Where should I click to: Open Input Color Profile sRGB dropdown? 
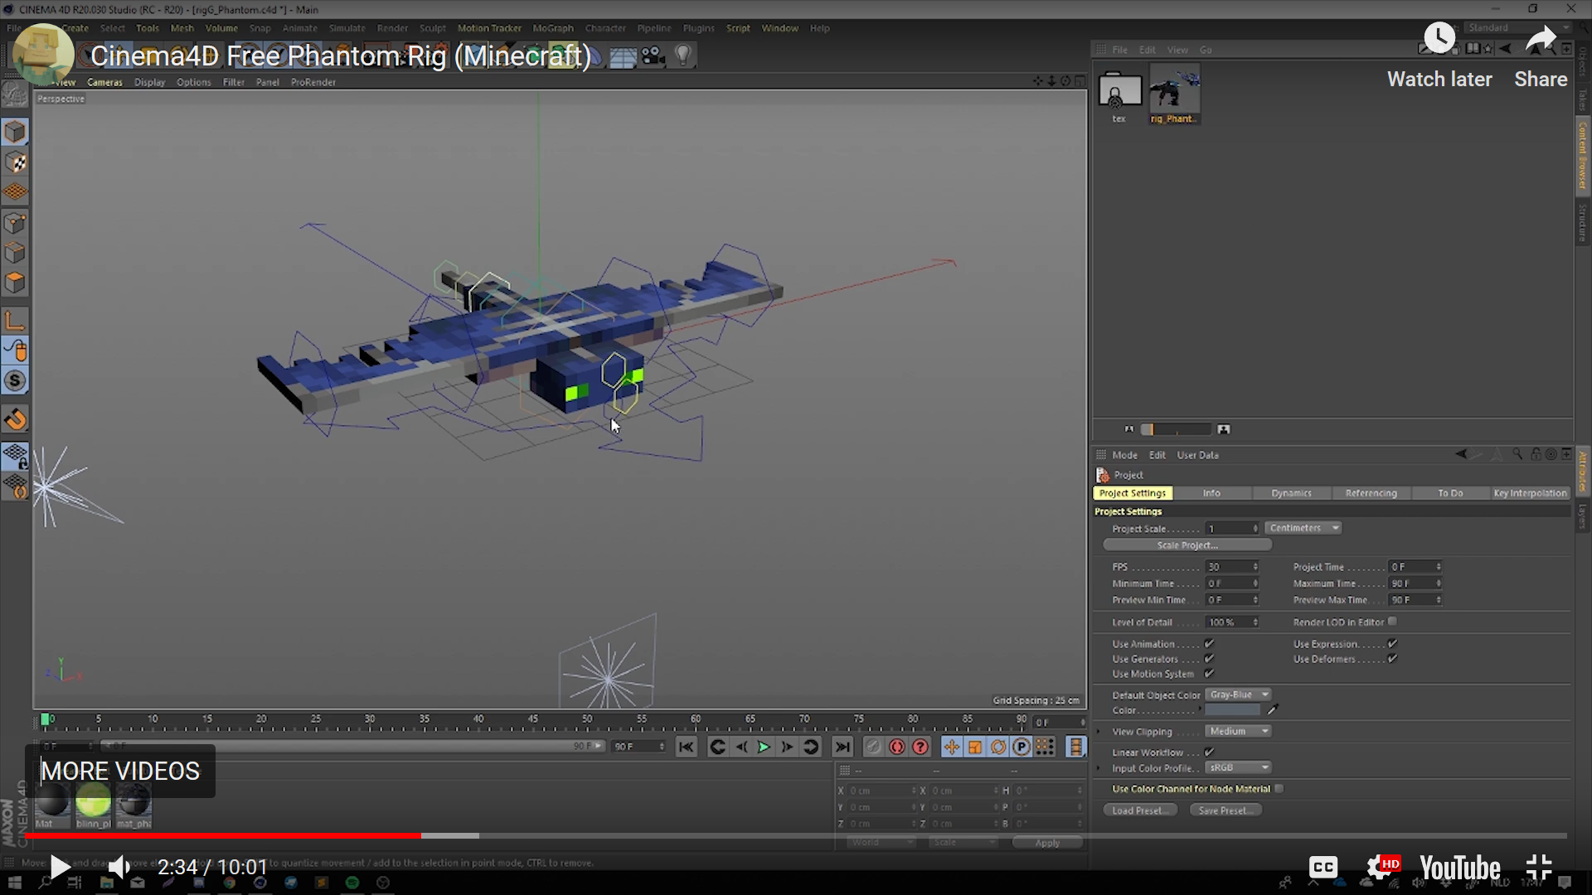(1239, 767)
